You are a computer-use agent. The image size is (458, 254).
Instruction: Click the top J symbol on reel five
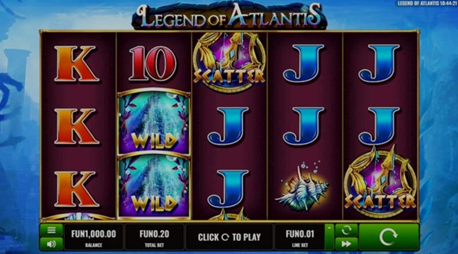point(379,63)
